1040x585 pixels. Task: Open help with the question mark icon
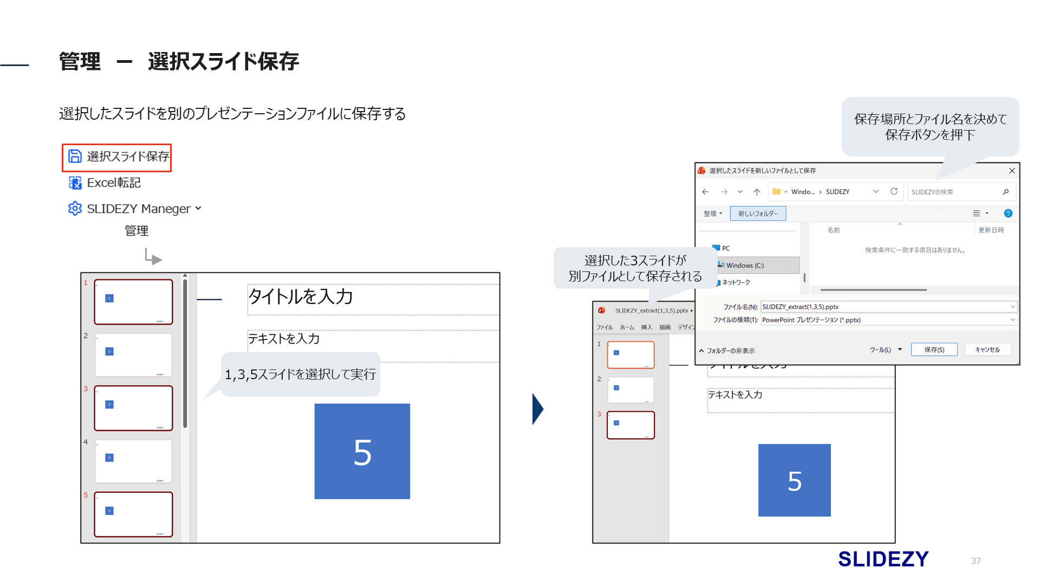click(x=1008, y=213)
